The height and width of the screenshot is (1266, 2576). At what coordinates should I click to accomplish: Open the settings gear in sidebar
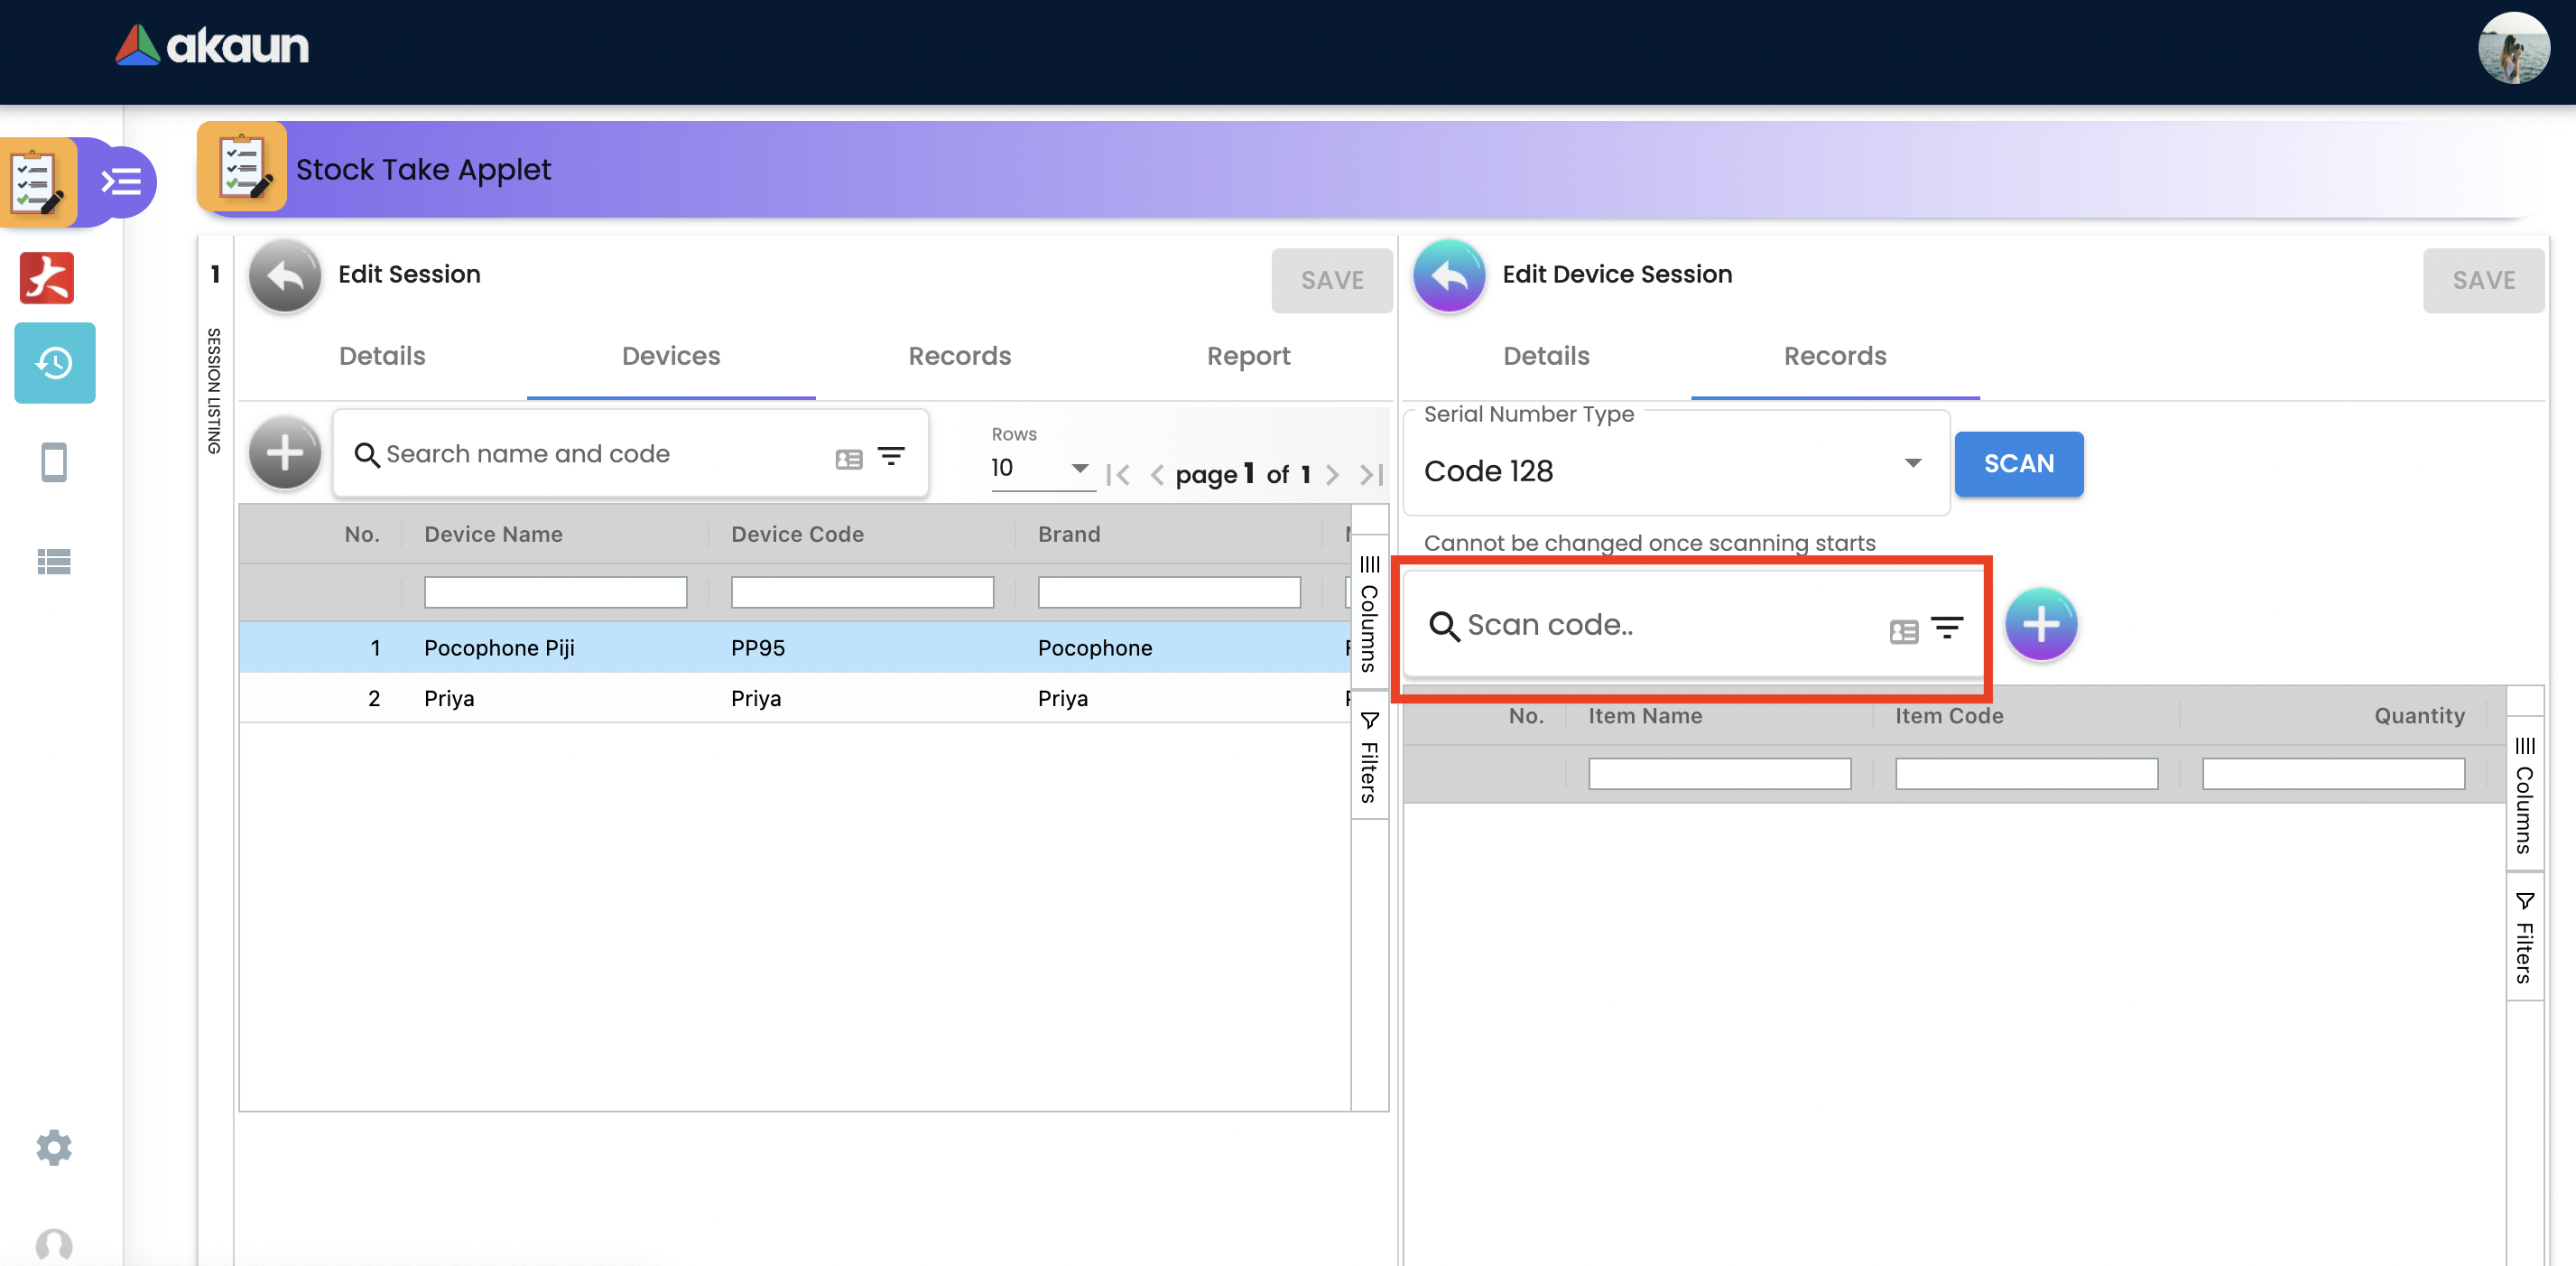(x=54, y=1147)
